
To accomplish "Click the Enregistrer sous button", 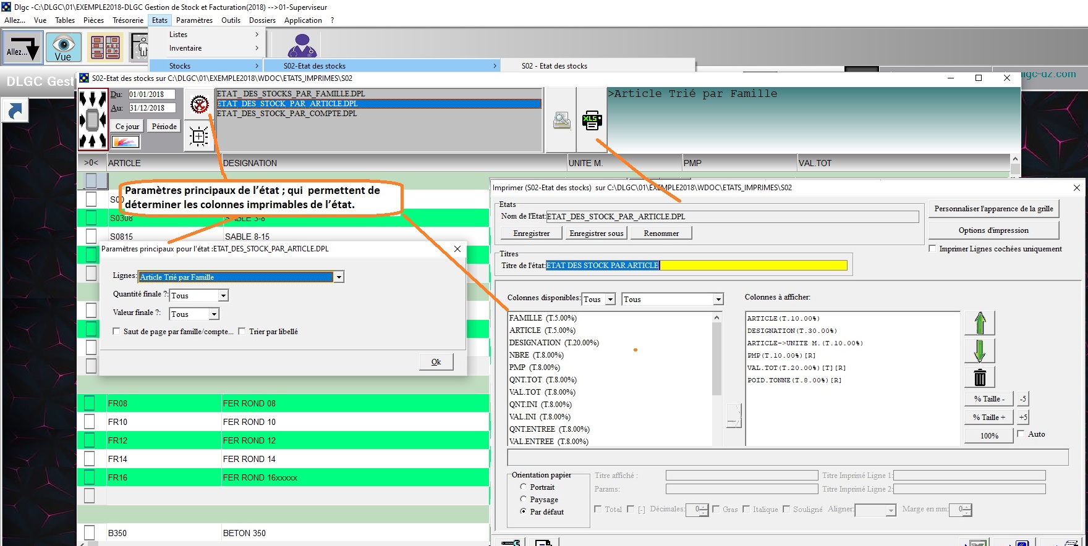I will tap(596, 233).
